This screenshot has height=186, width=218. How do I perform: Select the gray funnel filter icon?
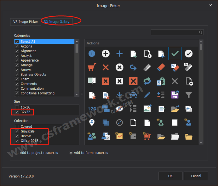tap(189, 95)
